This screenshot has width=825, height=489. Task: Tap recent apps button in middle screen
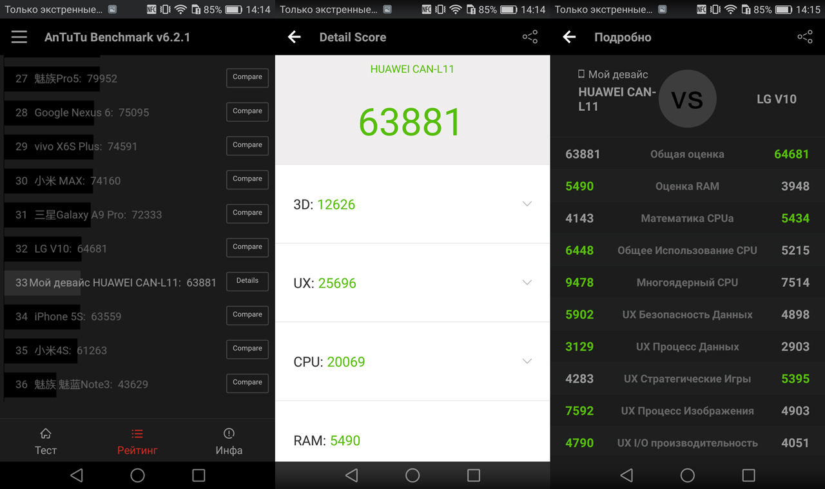[x=474, y=475]
